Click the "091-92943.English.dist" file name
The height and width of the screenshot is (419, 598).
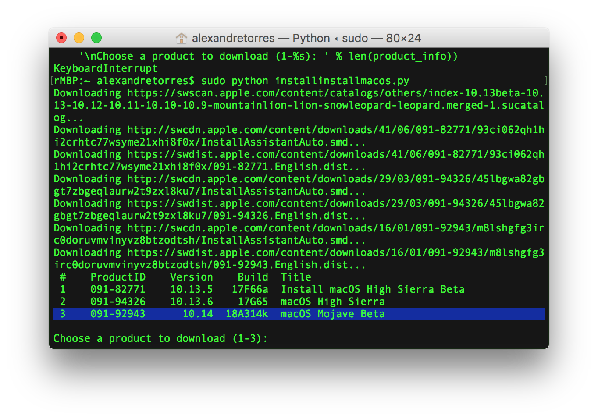point(287,265)
